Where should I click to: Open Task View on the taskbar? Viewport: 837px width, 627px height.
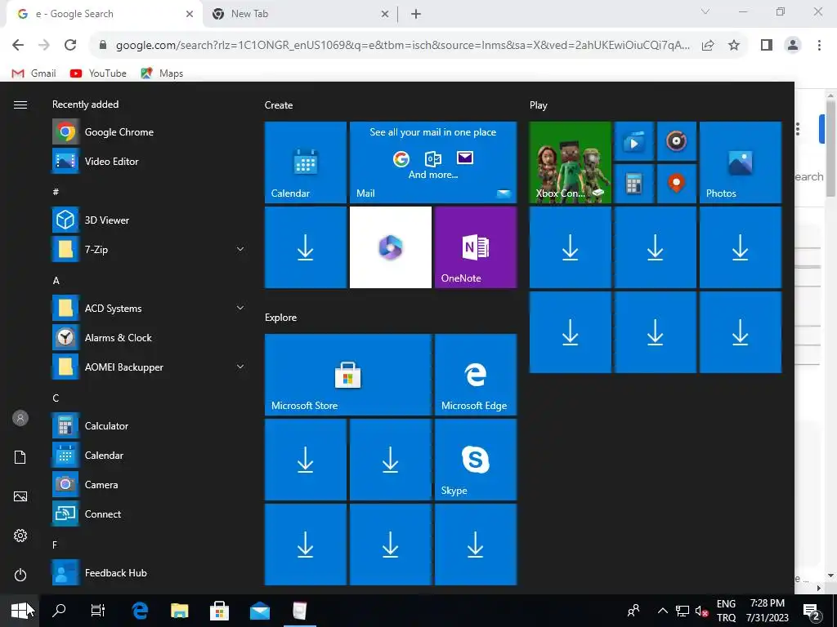pyautogui.click(x=98, y=611)
